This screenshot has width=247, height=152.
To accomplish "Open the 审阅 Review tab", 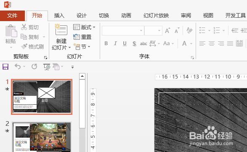I will coord(186,16).
